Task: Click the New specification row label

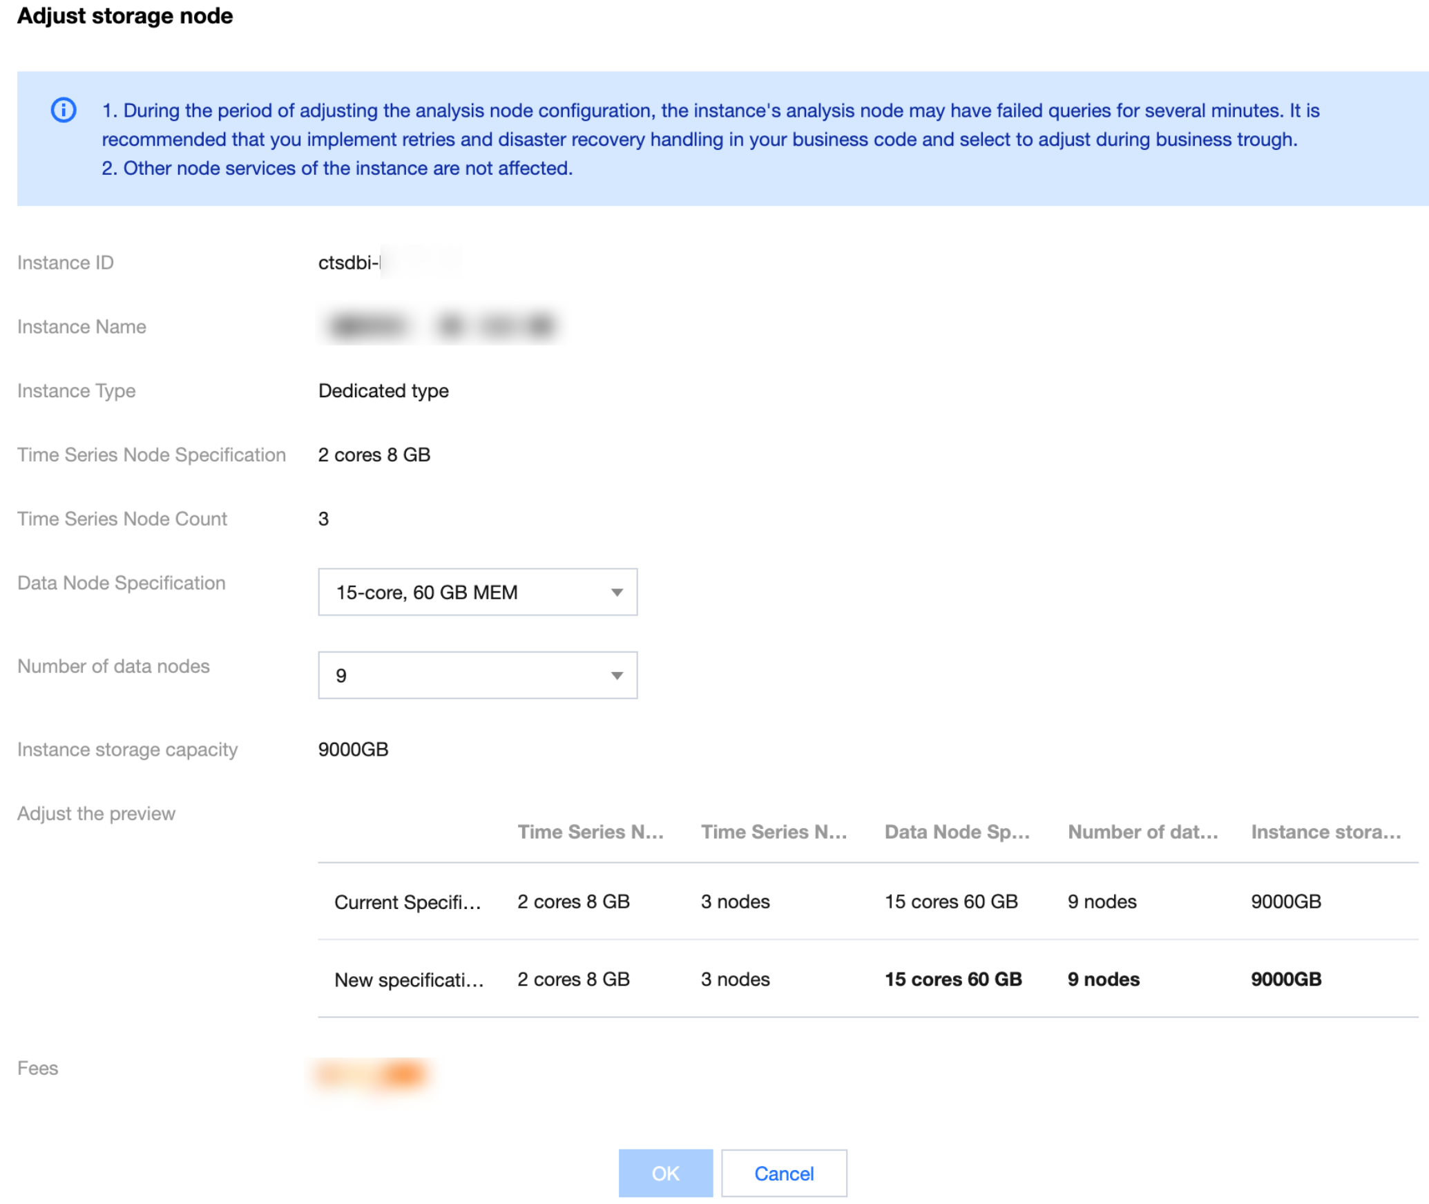Action: pos(409,979)
